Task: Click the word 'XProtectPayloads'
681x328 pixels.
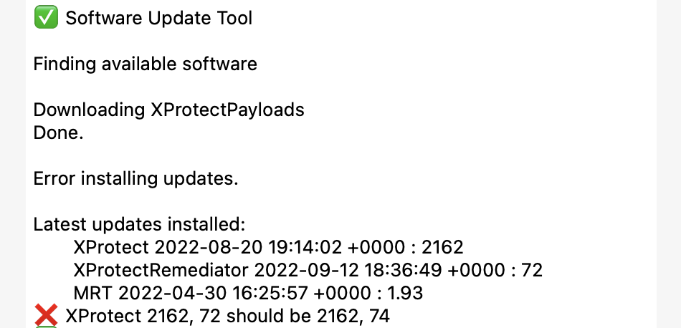Action: point(227,110)
